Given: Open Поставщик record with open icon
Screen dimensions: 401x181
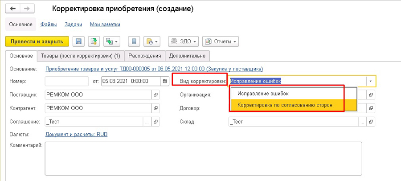Looking at the screenshot, I should 155,95.
